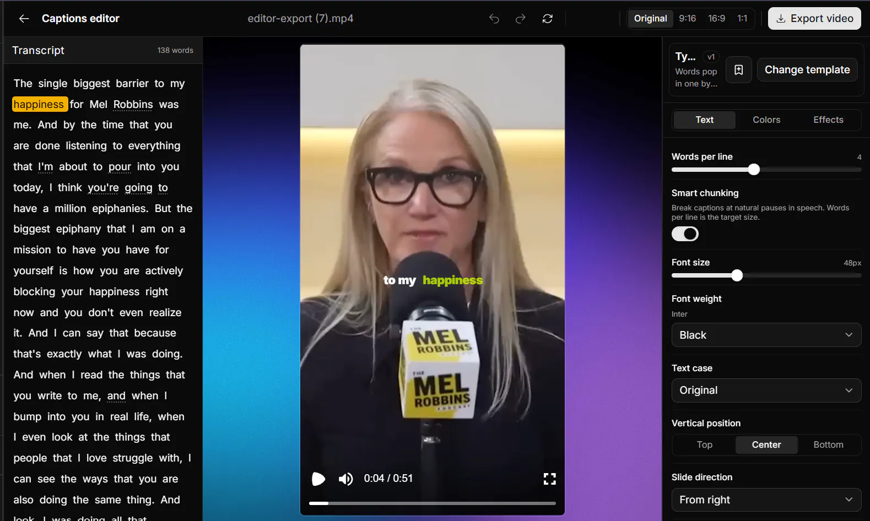Click the word 'struggle' in the transcript
870x521 pixels.
[x=133, y=458]
